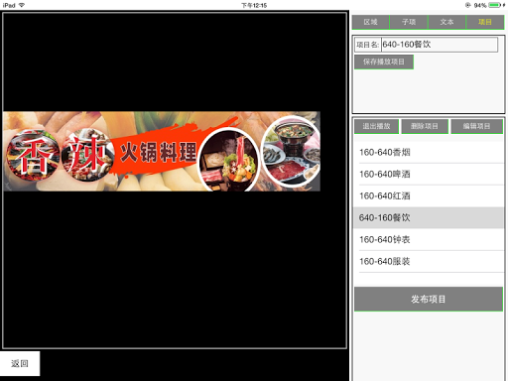Choose the 160-640服装 project
Image resolution: width=508 pixels, height=381 pixels.
coord(429,262)
